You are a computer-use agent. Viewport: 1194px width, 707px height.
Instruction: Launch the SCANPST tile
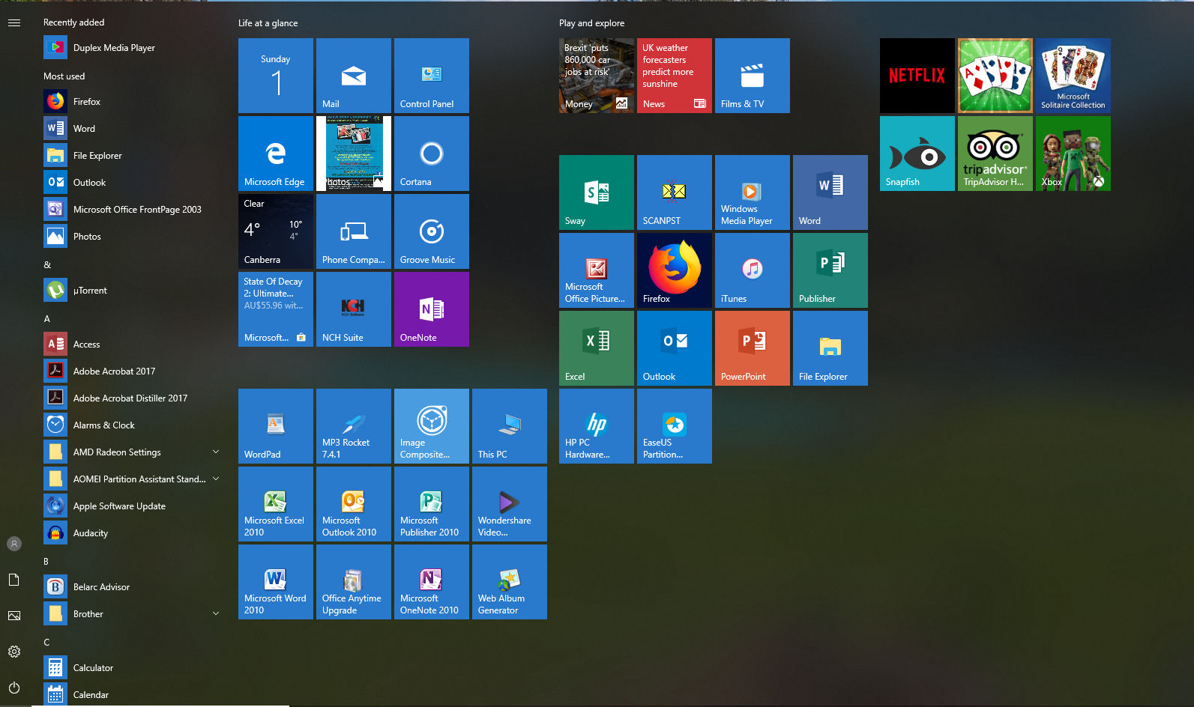coord(674,192)
